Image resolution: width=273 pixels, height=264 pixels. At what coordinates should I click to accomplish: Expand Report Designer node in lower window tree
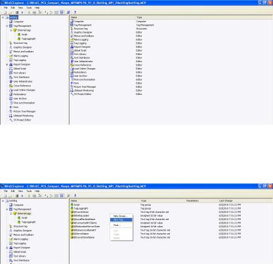click(7, 248)
